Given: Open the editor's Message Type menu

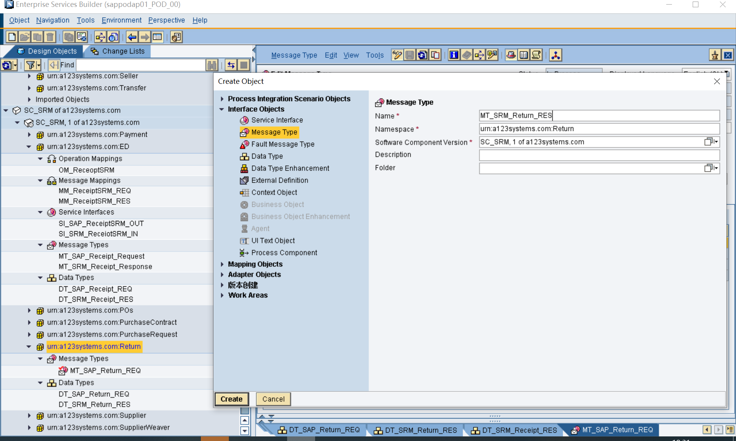Looking at the screenshot, I should click(294, 55).
